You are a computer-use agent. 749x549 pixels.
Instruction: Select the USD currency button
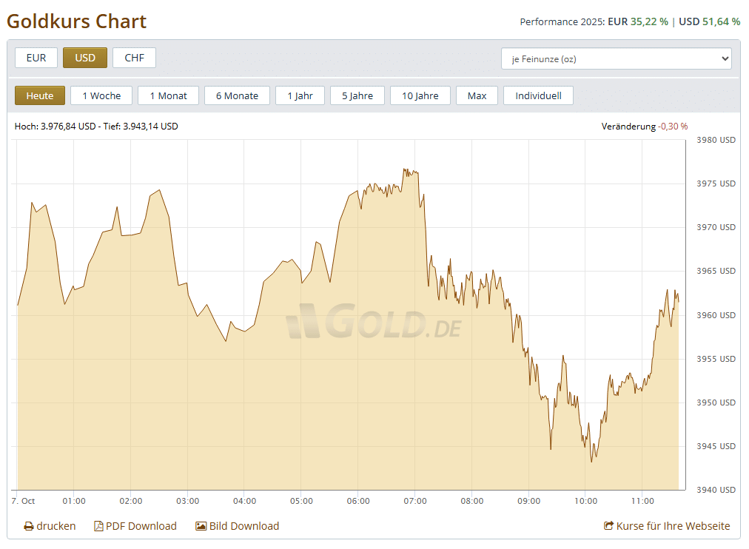click(x=85, y=58)
